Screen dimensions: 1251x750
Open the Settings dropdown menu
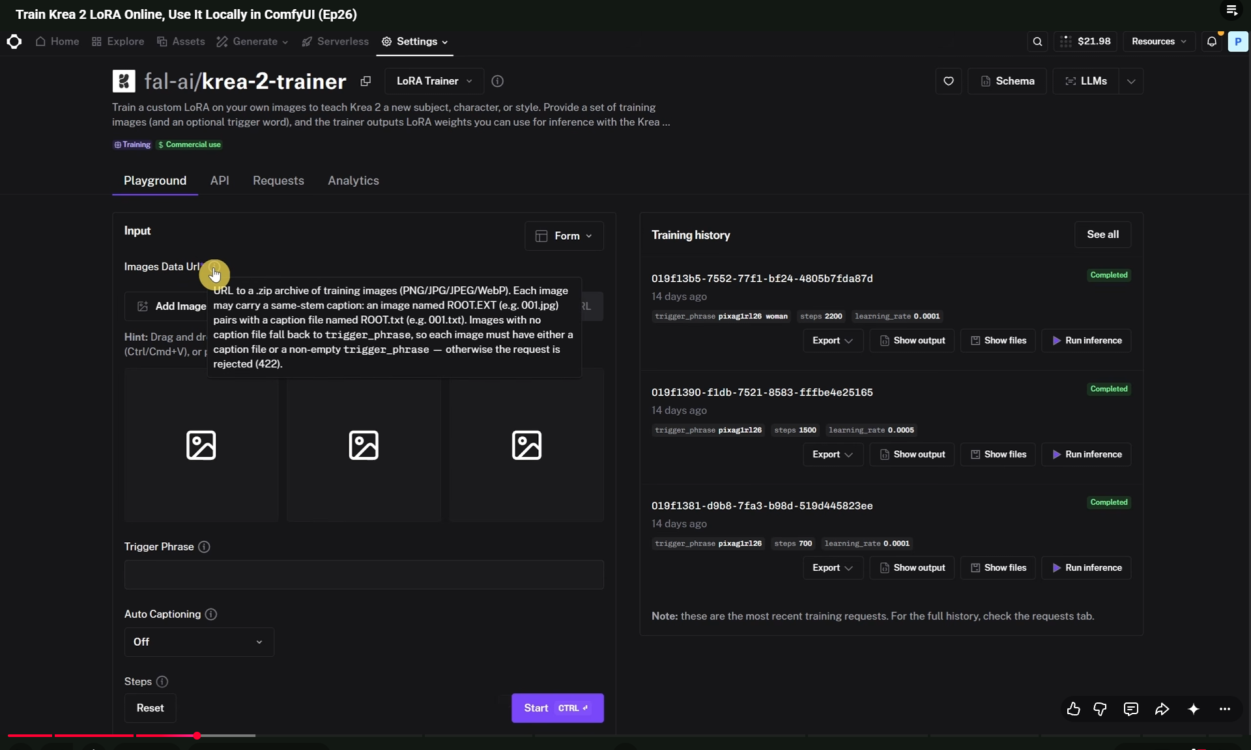point(416,42)
